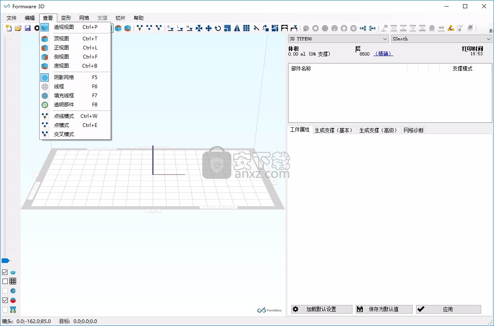Click the blue layer slider handle
Viewport: 494px width, 326px height.
point(5,260)
